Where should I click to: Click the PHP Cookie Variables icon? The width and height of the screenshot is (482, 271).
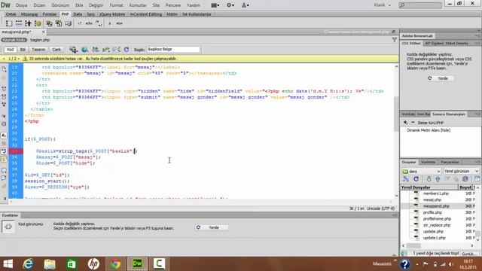(38, 23)
